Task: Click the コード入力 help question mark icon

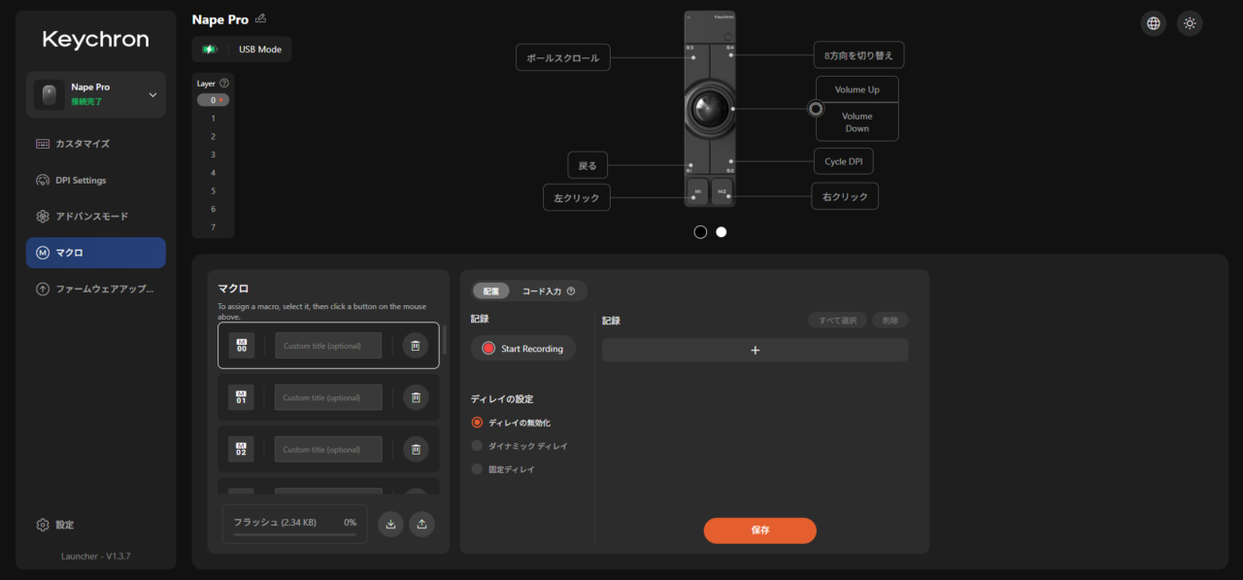Action: pos(571,290)
